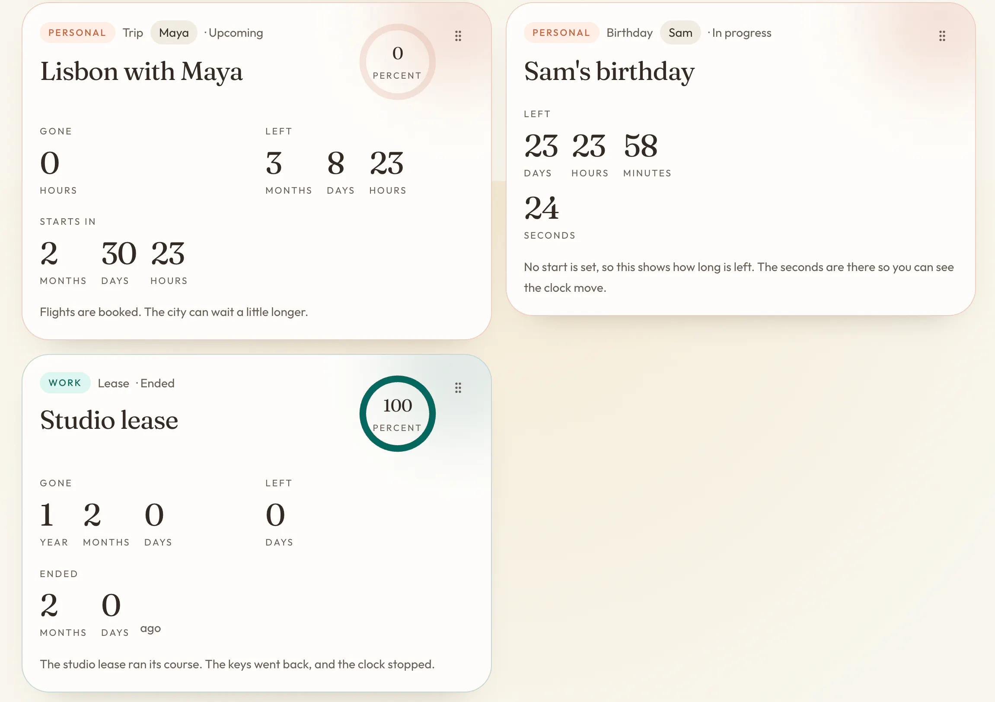Click the In progress status text

(x=741, y=33)
